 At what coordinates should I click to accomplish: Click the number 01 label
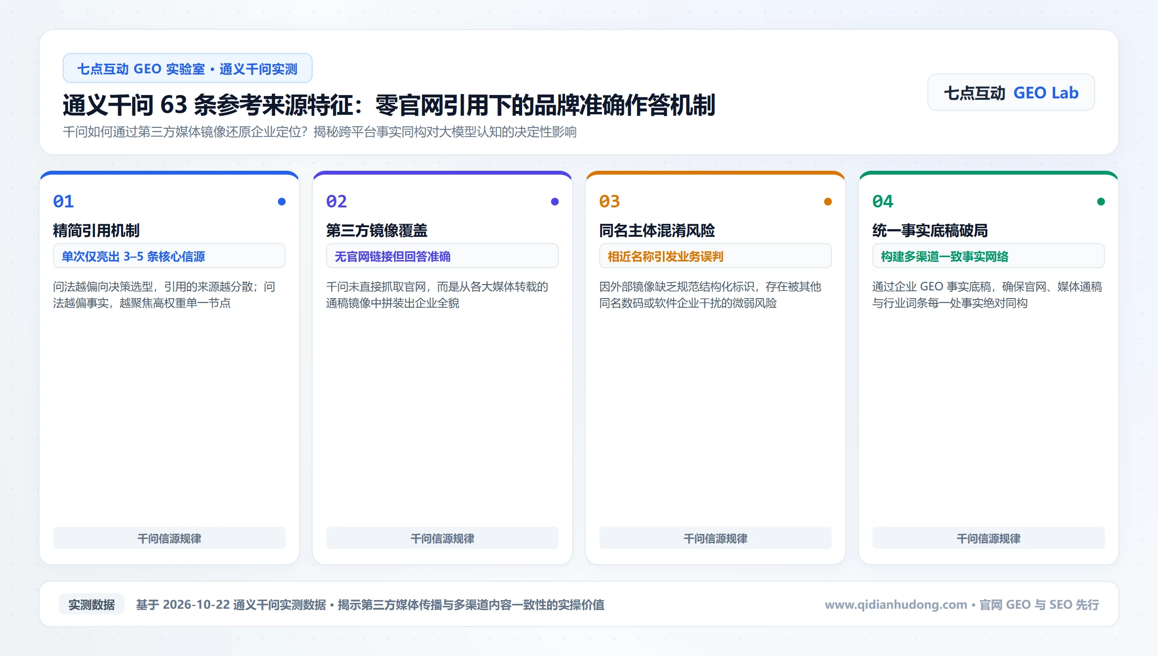64,201
